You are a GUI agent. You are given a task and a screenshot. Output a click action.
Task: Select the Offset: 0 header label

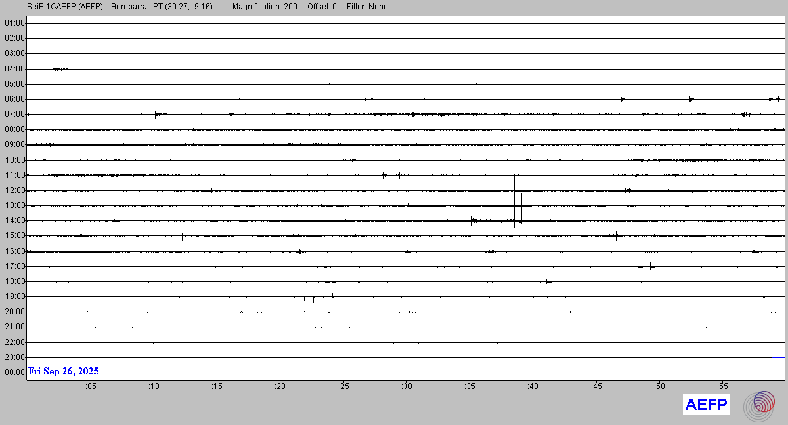[x=322, y=7]
